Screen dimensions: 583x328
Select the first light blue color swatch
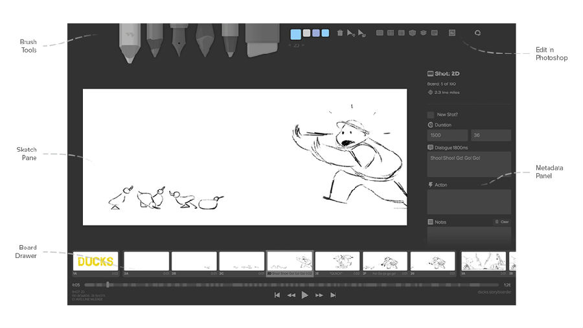point(296,33)
